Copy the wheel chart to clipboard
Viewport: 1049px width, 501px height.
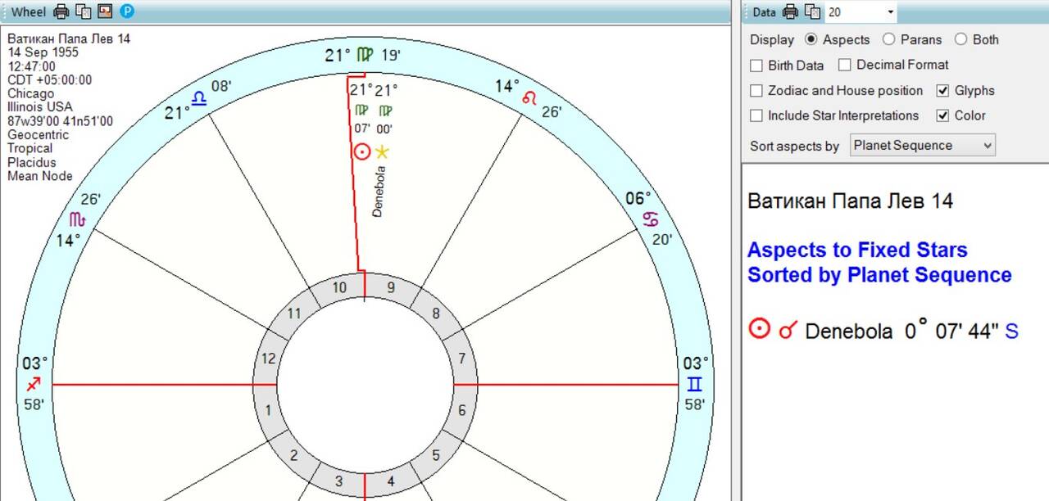click(83, 11)
